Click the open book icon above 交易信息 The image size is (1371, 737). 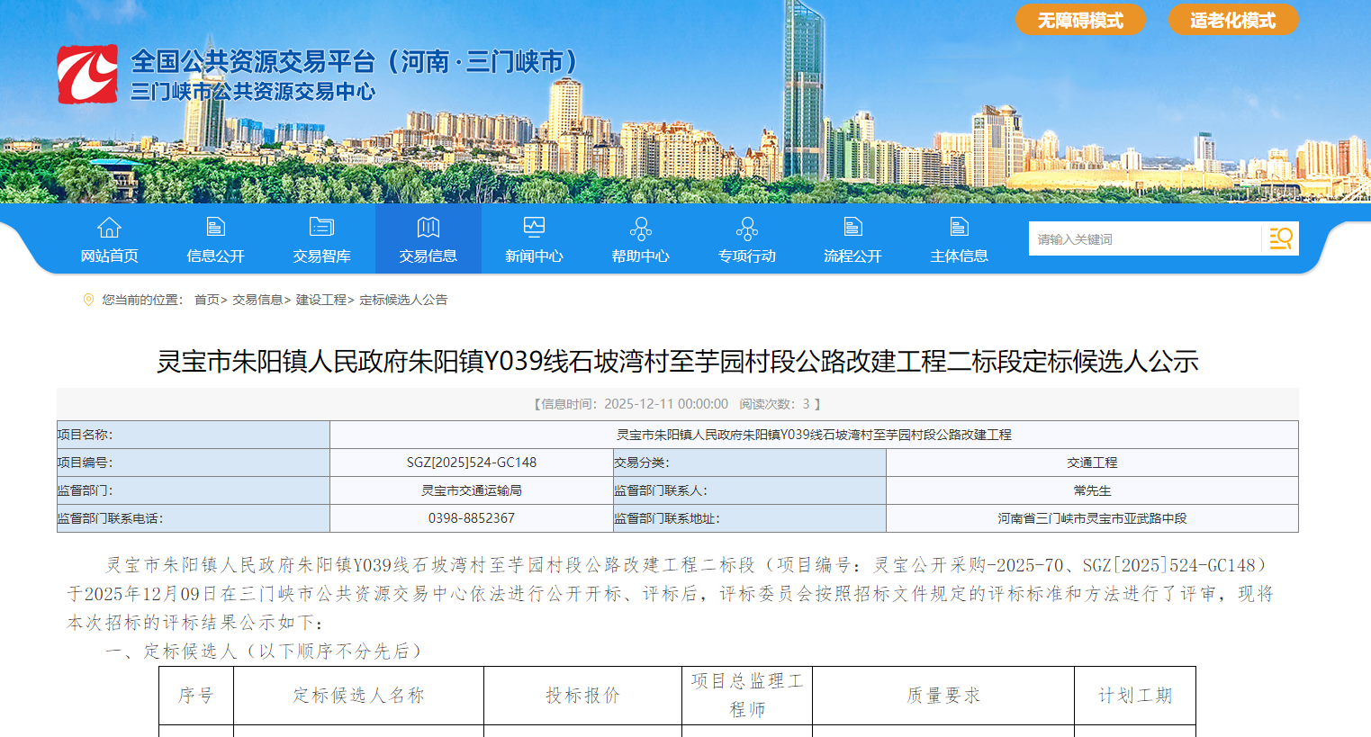coord(428,227)
